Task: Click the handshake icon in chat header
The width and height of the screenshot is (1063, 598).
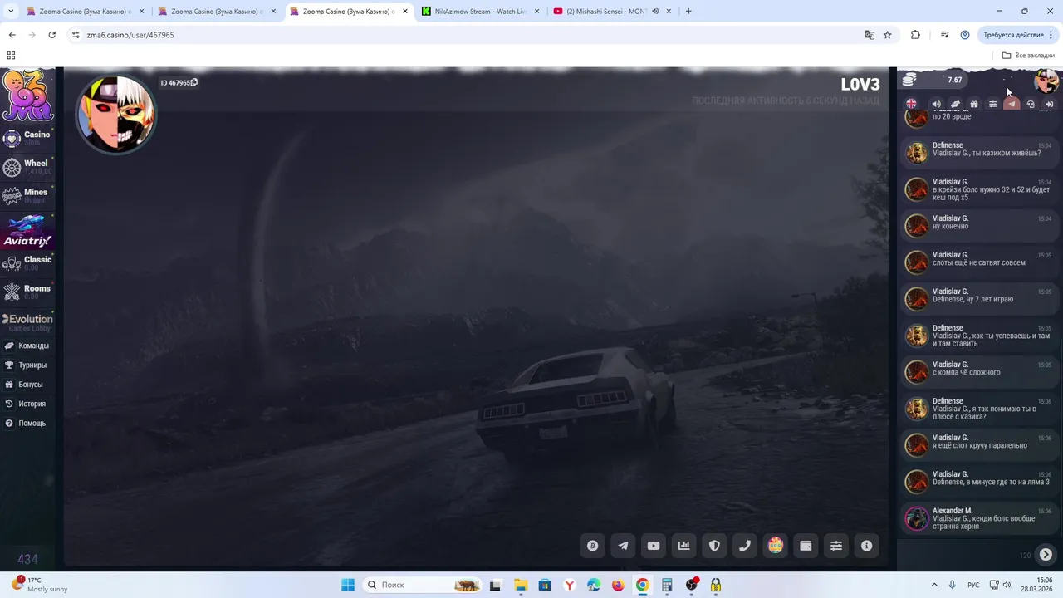Action: [x=955, y=104]
